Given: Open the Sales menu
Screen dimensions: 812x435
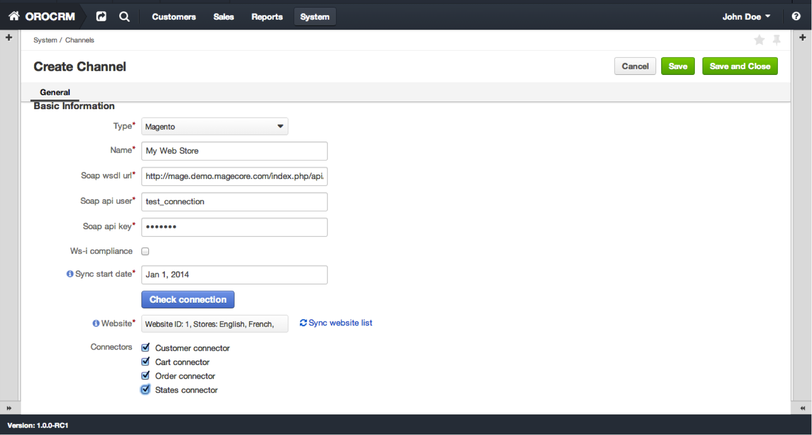Looking at the screenshot, I should tap(224, 17).
